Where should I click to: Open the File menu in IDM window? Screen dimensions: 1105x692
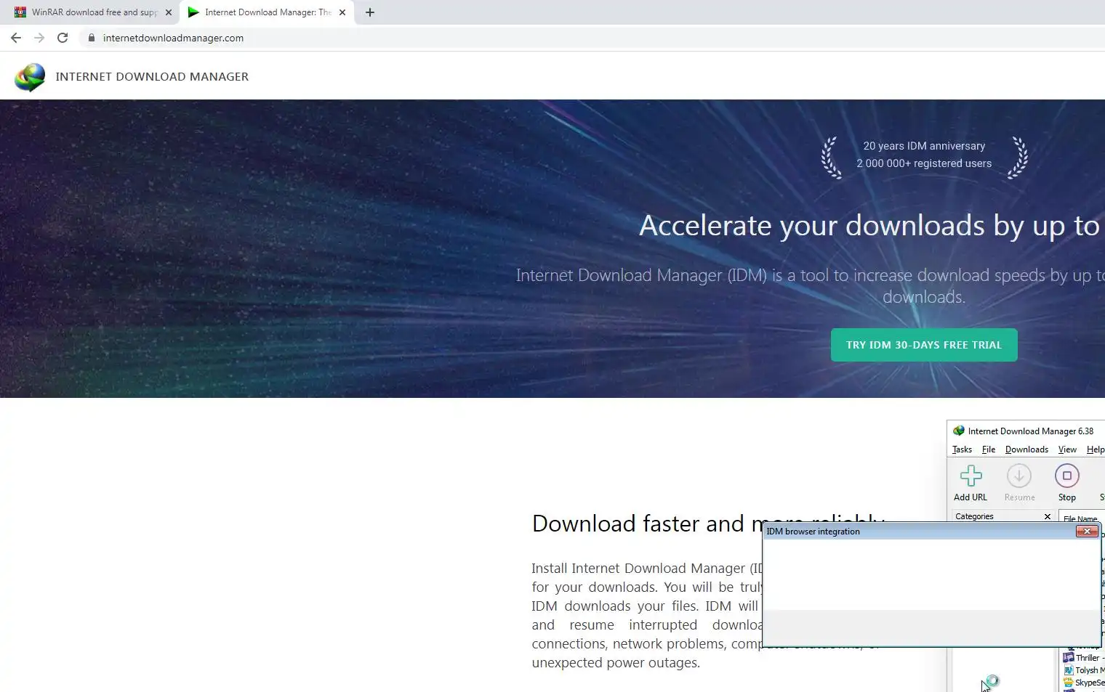tap(989, 449)
